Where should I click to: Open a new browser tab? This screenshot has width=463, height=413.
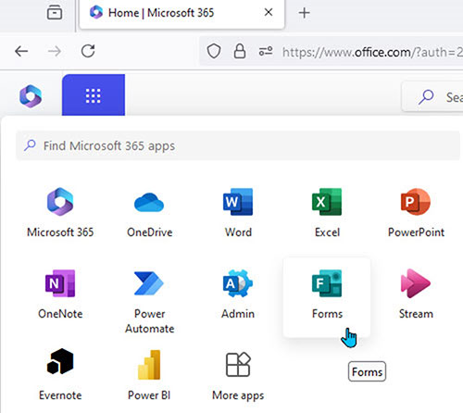pos(304,13)
